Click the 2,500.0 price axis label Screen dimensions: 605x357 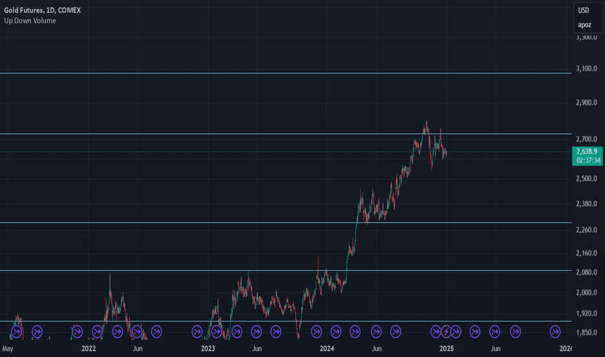pyautogui.click(x=586, y=178)
